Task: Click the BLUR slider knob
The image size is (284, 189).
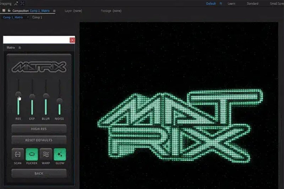Action: (46, 96)
